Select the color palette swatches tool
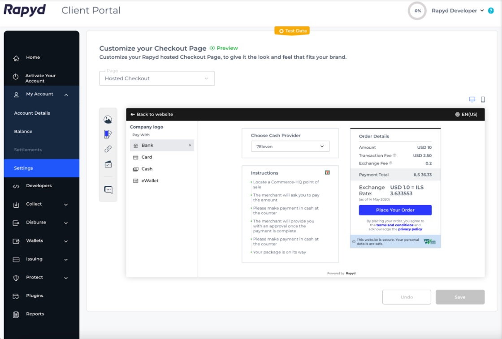This screenshot has height=339, width=502. 108,134
